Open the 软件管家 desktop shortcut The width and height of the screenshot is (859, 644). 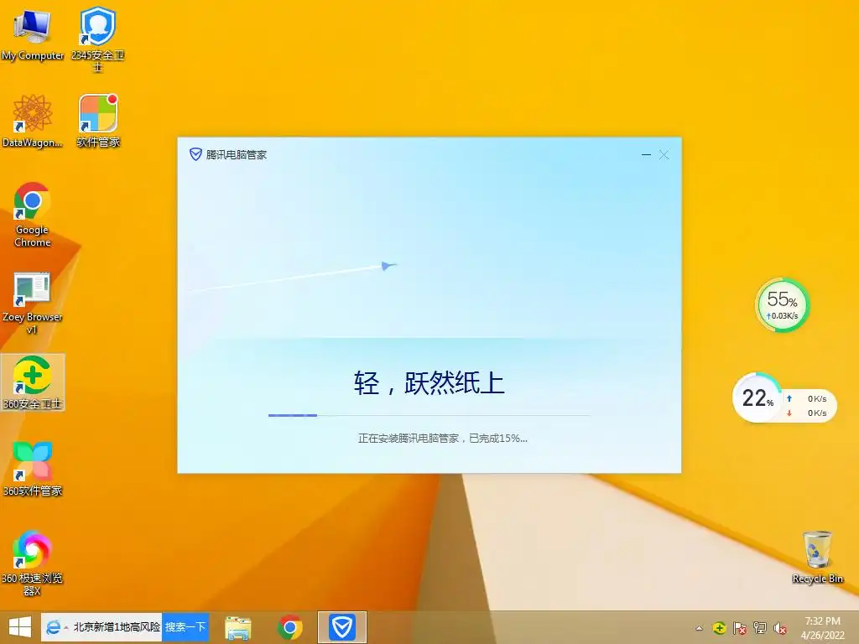(x=98, y=121)
